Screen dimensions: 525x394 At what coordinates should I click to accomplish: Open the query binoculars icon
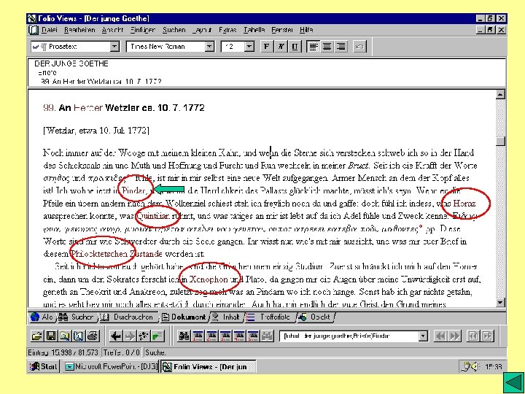pyautogui.click(x=184, y=336)
